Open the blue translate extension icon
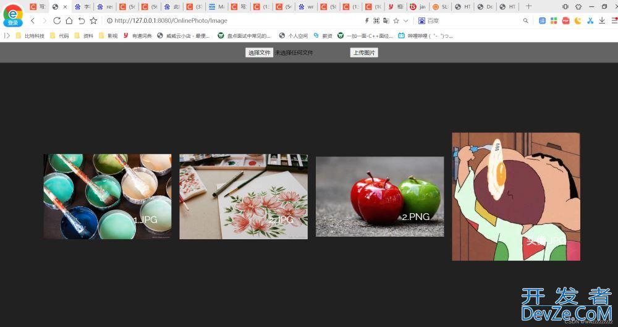The image size is (618, 327). [x=543, y=20]
